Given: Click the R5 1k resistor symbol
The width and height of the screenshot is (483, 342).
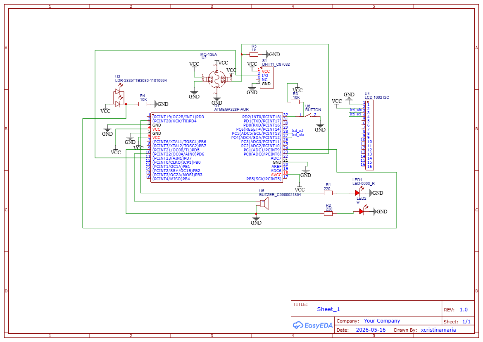Looking at the screenshot, I should [254, 54].
